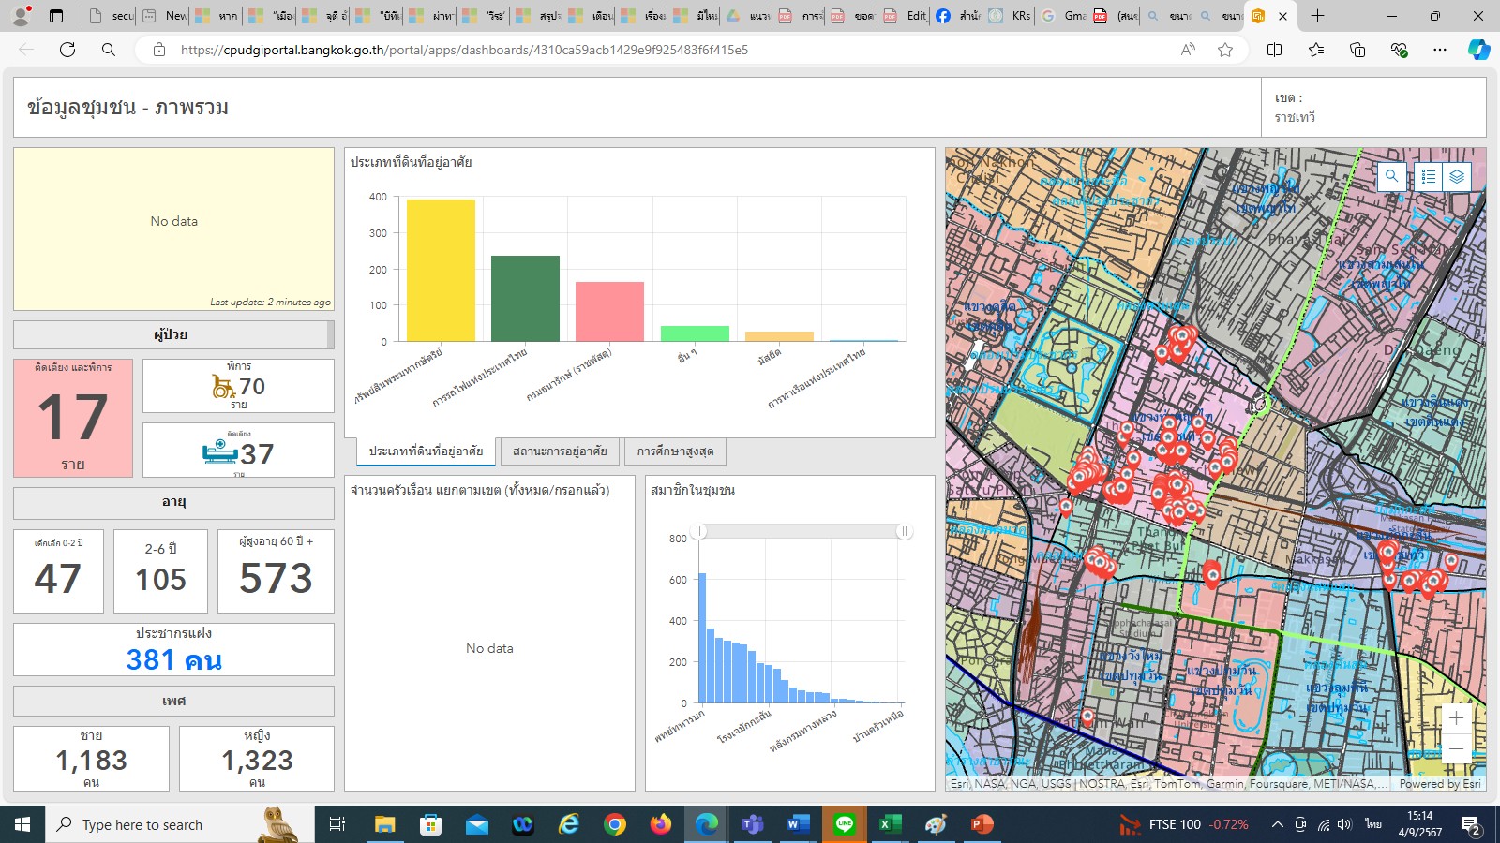The image size is (1500, 843).
Task: Click the browser refresh button
Action: 67,50
